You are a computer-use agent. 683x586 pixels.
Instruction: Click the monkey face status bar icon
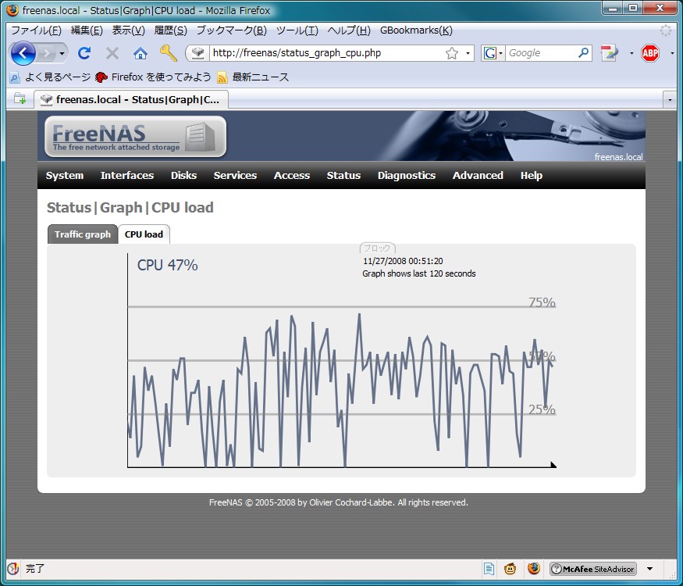[x=510, y=569]
